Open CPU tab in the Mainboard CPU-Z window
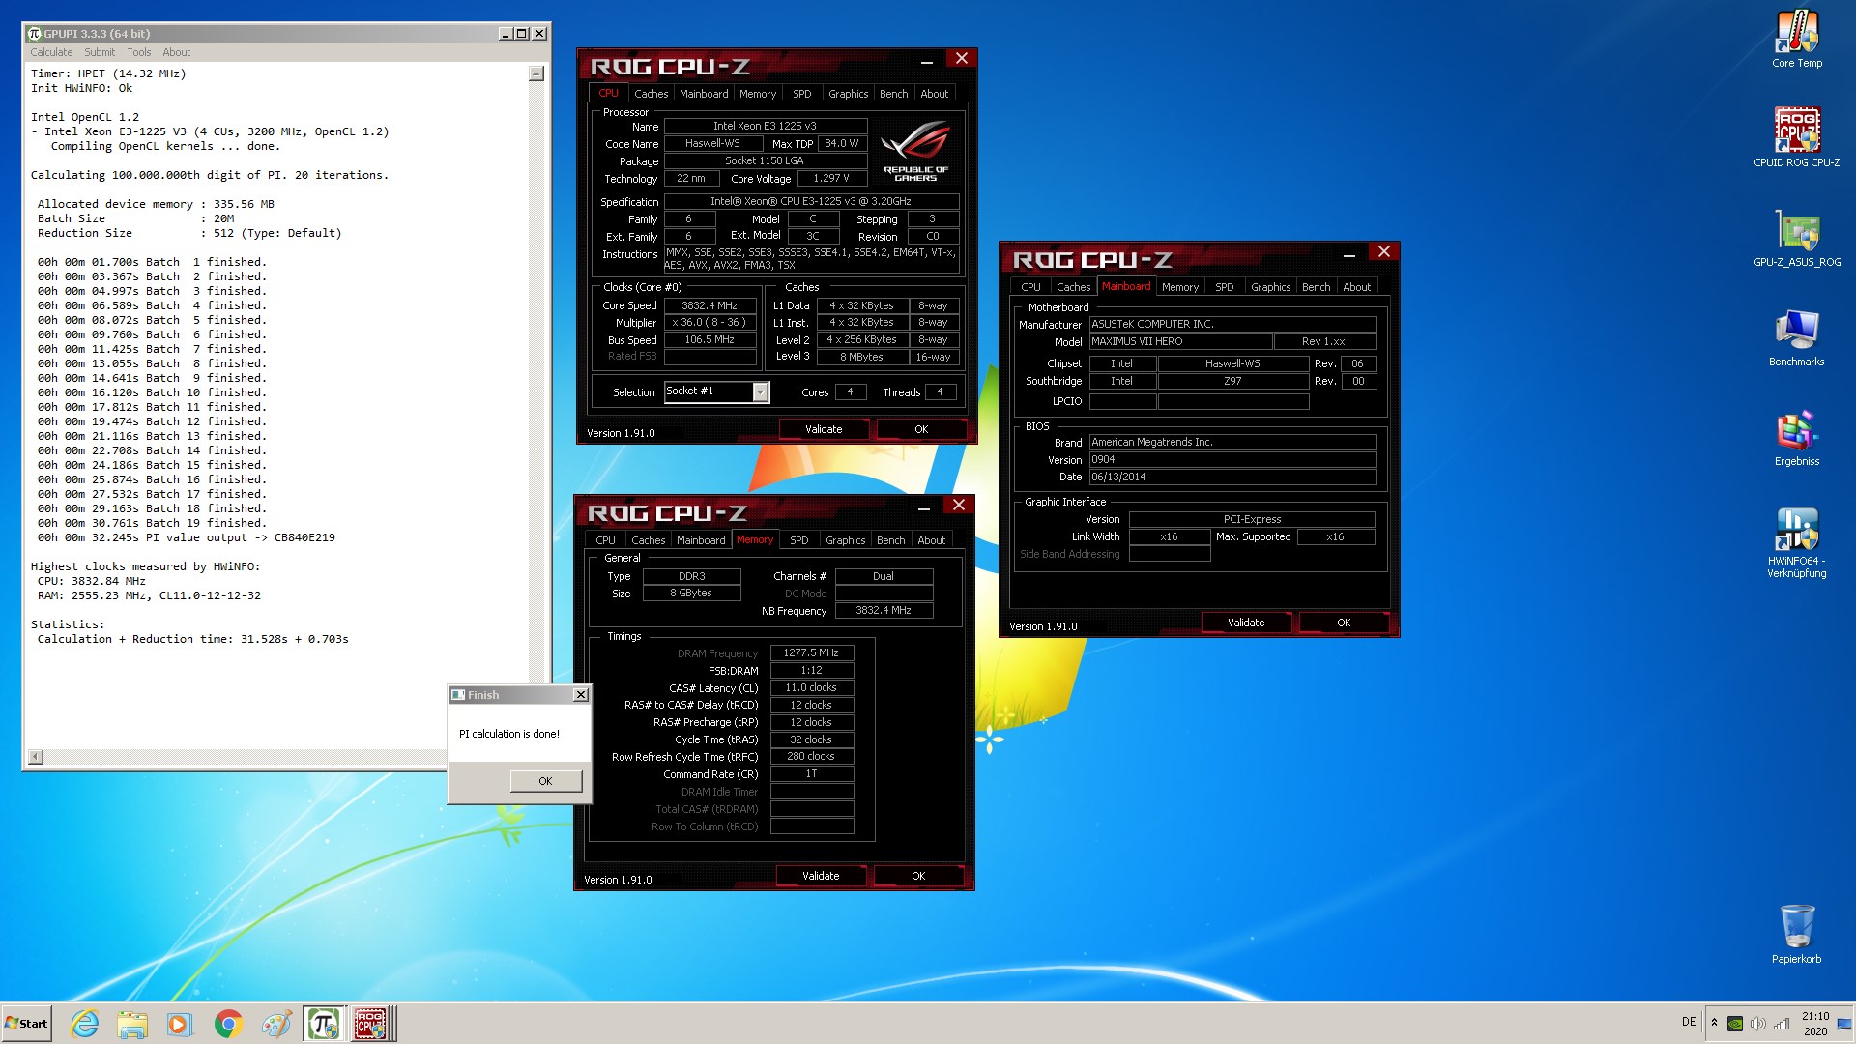Image resolution: width=1856 pixels, height=1044 pixels. tap(1030, 287)
